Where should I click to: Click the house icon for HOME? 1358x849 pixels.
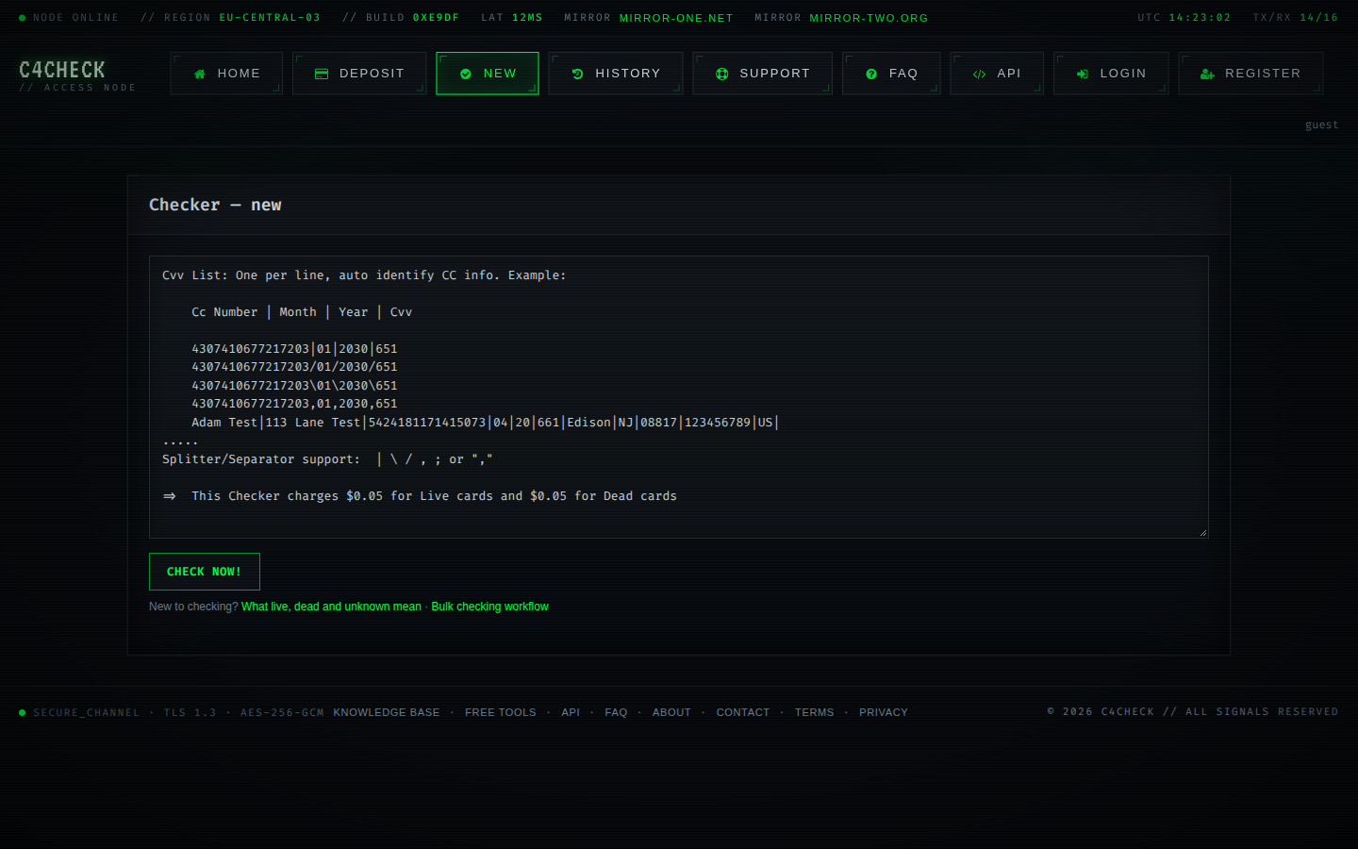click(199, 74)
